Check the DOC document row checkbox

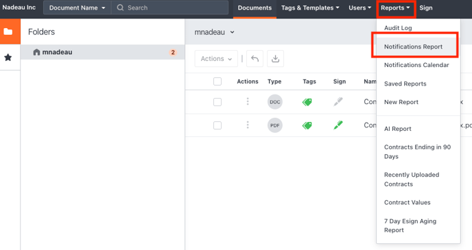(x=217, y=102)
